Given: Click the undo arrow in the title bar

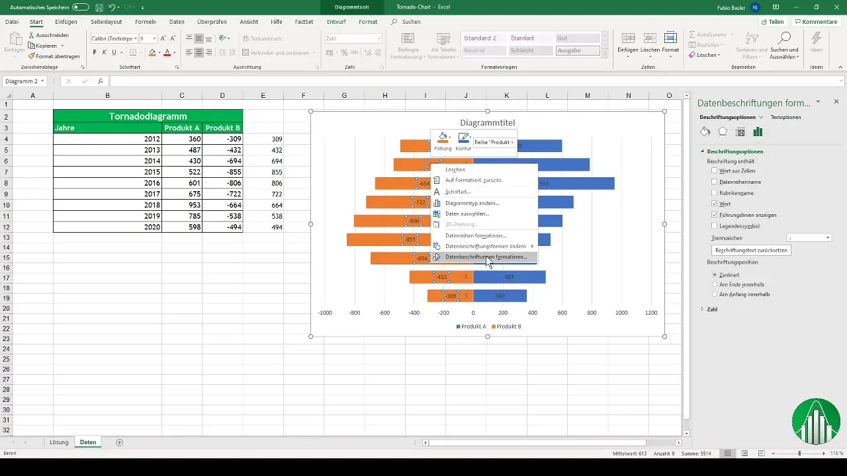Looking at the screenshot, I should point(112,7).
